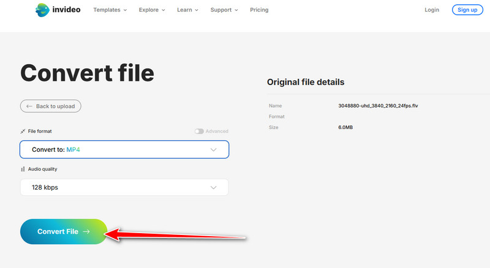Expand the Explore menu
490x268 pixels.
tap(153, 10)
